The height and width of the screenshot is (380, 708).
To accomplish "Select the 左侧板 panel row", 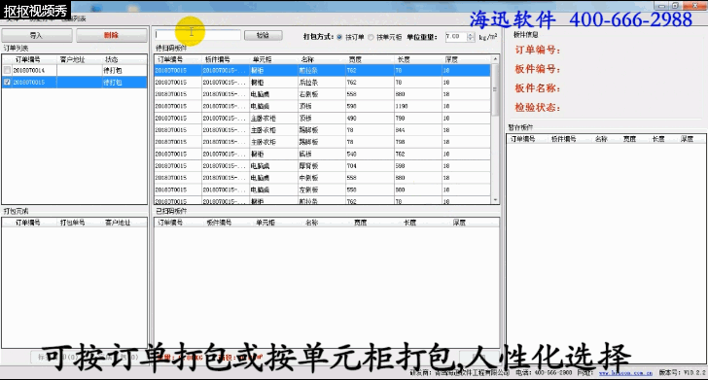I will 323,190.
